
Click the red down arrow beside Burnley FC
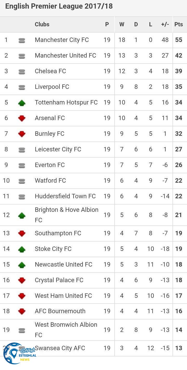tap(22, 134)
